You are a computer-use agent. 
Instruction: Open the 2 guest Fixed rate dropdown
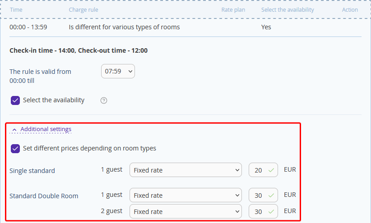click(185, 211)
